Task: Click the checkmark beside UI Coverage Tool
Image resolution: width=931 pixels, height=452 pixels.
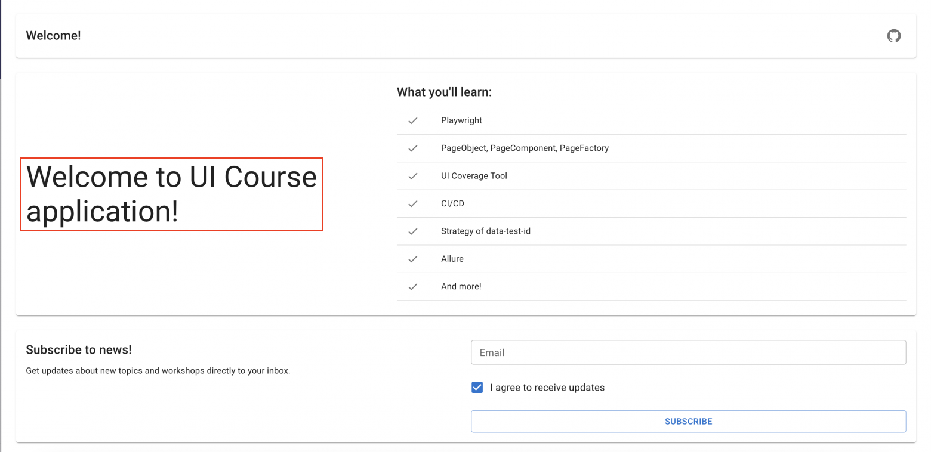Action: coord(412,176)
